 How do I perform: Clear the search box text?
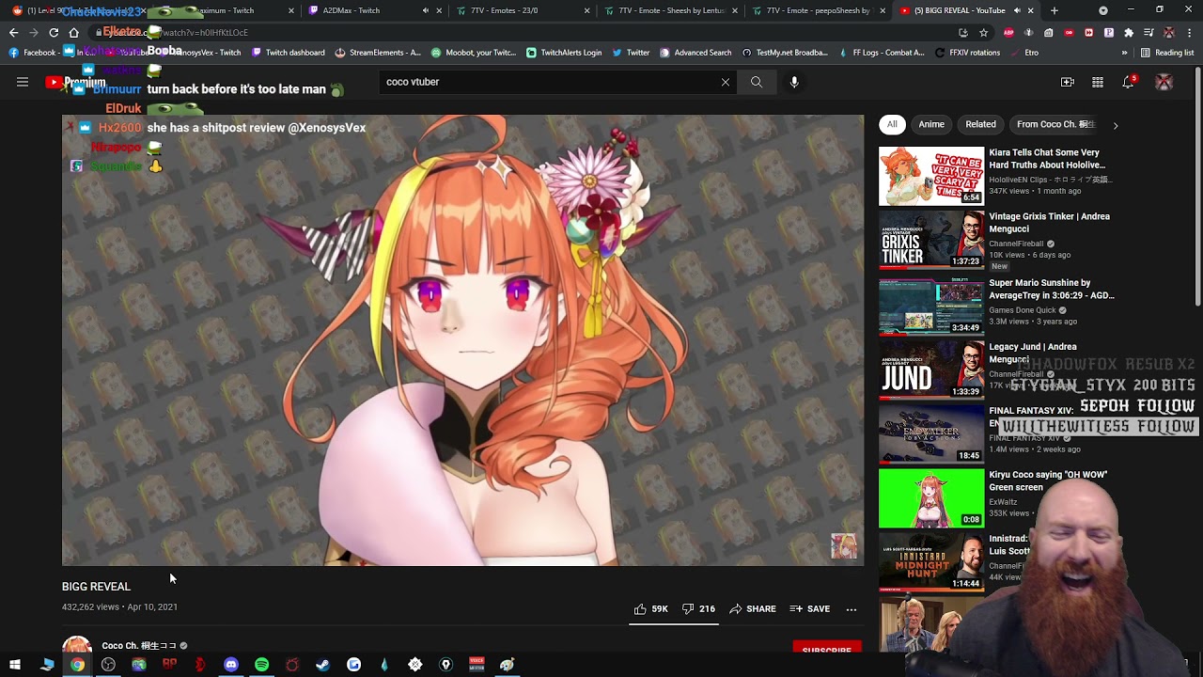[x=726, y=82]
